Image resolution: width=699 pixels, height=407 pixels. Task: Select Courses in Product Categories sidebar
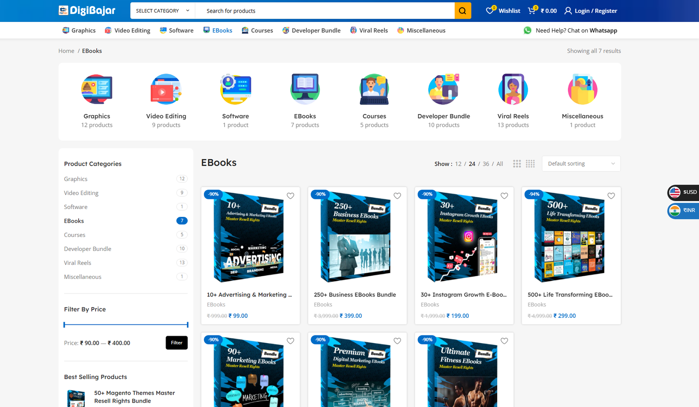(75, 235)
